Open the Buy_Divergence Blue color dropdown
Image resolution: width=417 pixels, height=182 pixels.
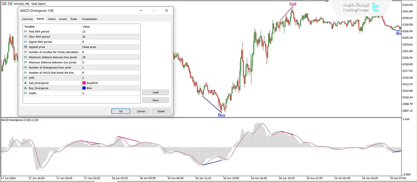[x=111, y=88]
